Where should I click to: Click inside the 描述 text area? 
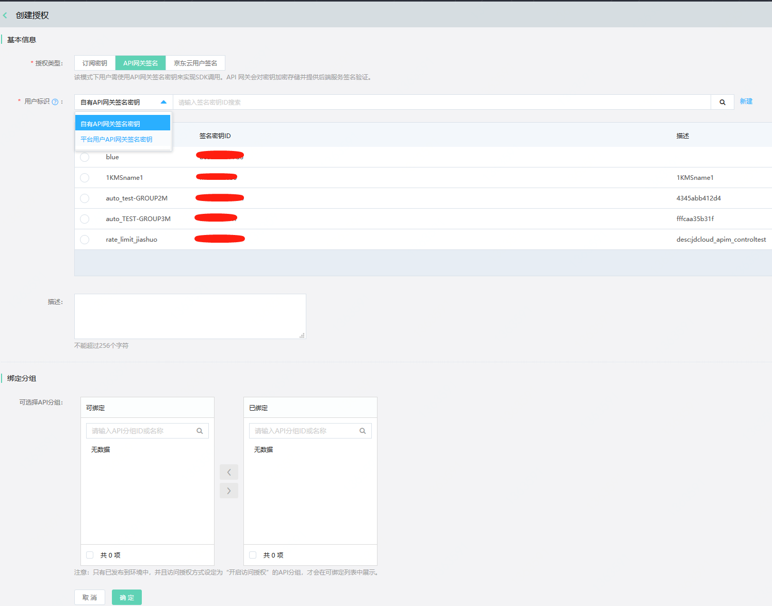(x=190, y=316)
